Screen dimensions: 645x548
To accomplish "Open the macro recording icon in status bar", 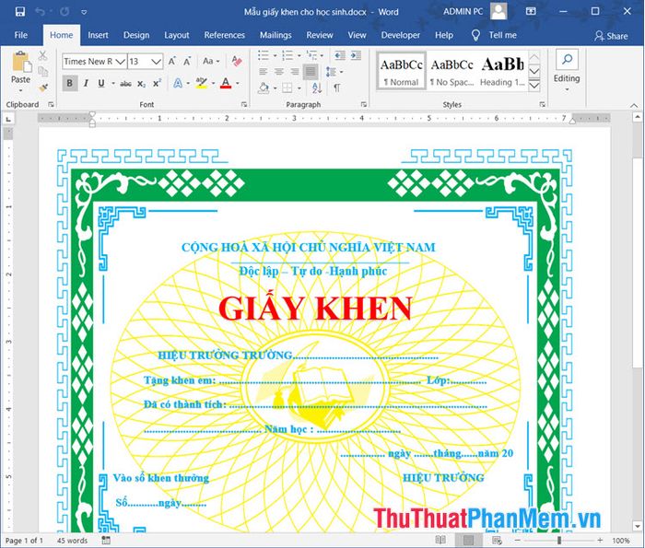I will pos(106,540).
